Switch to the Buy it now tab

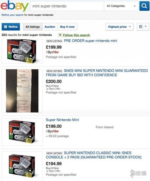point(67,27)
